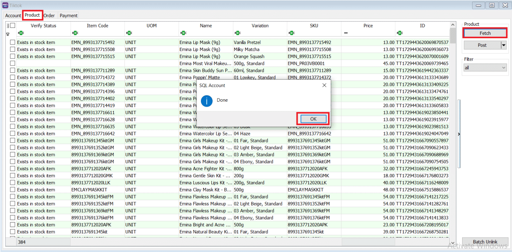
Task: Expand the Filter combo box showing all
Action: 504,68
